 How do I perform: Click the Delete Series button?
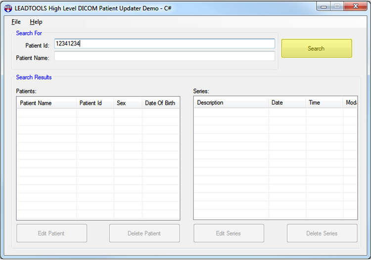click(322, 233)
